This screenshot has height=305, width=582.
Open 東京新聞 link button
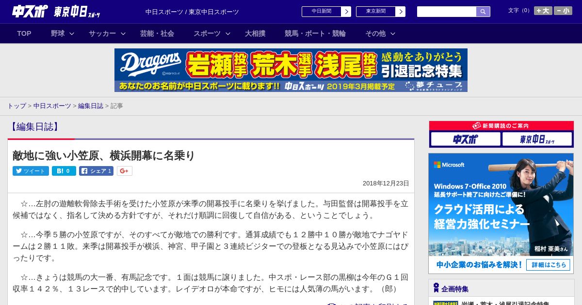pyautogui.click(x=381, y=12)
